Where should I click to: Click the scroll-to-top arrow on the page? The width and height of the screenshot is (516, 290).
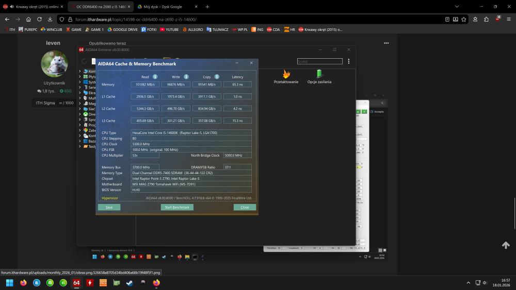[x=506, y=245]
